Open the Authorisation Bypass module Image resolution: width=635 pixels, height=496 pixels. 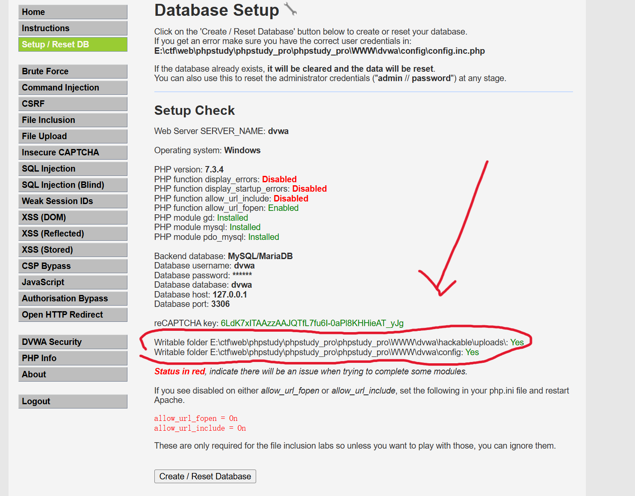[x=73, y=298]
